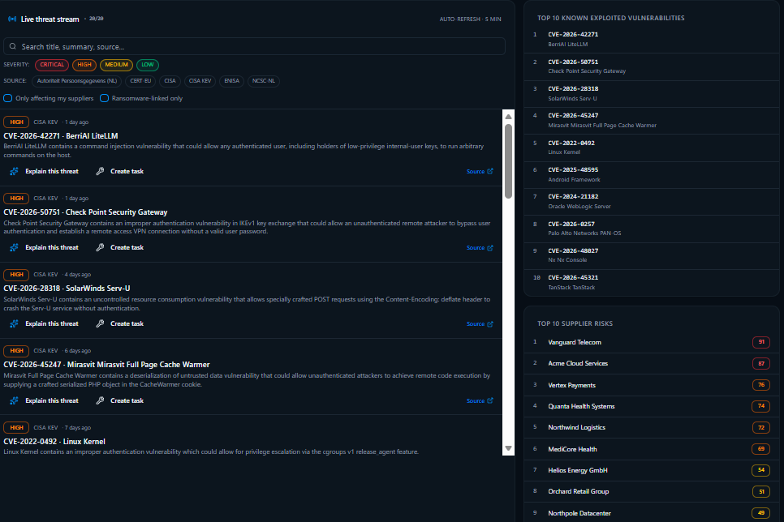Open Northpole Datacenter supplier row
784x522 pixels.
point(652,513)
